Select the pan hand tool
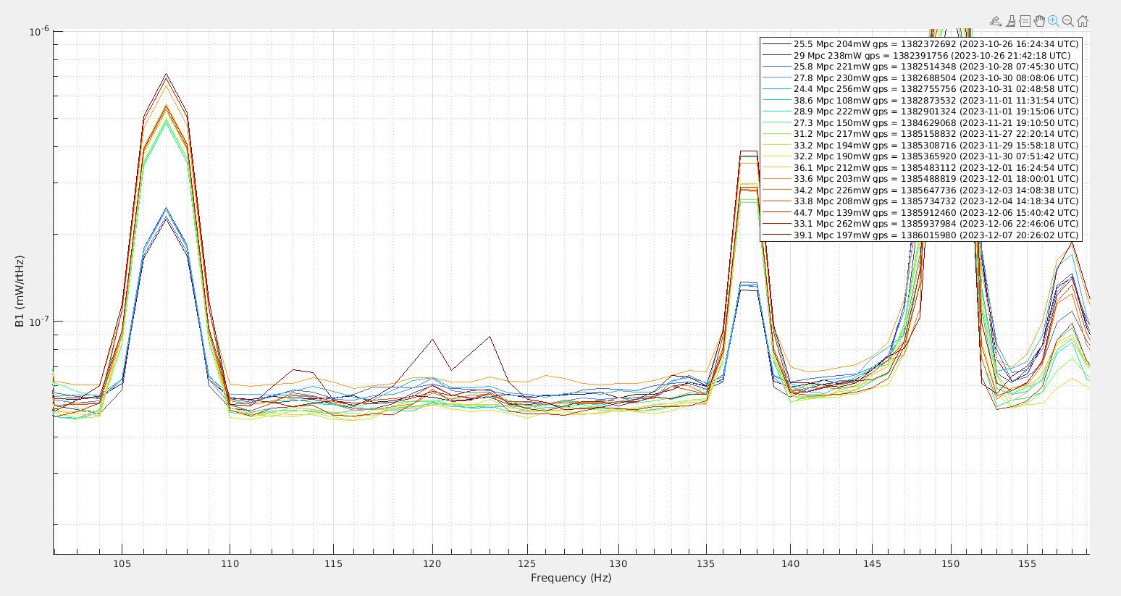 click(1039, 21)
